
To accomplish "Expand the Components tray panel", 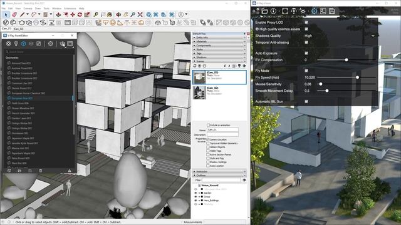I will pos(219,46).
